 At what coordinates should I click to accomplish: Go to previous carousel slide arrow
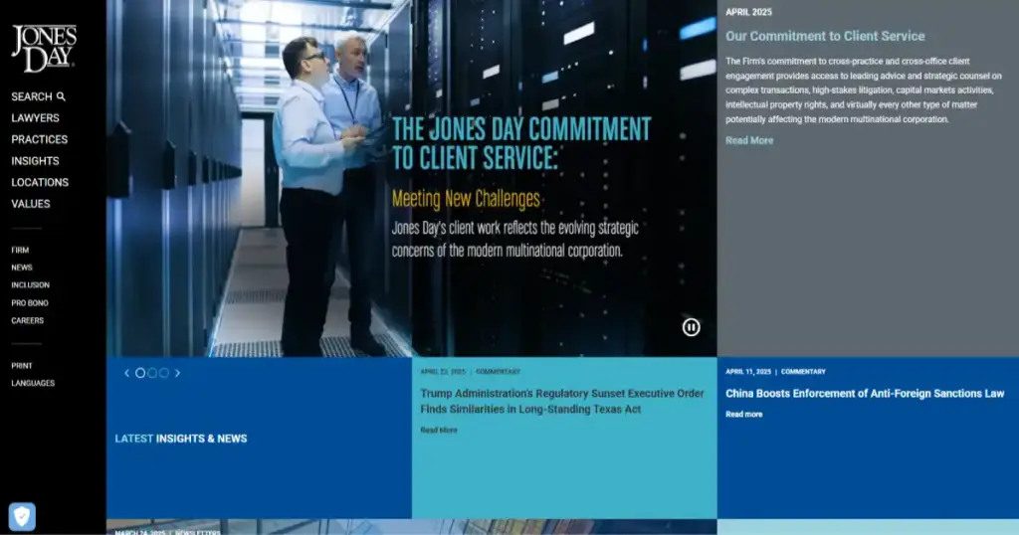126,373
